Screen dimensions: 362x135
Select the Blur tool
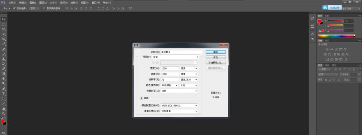click(x=4, y=78)
